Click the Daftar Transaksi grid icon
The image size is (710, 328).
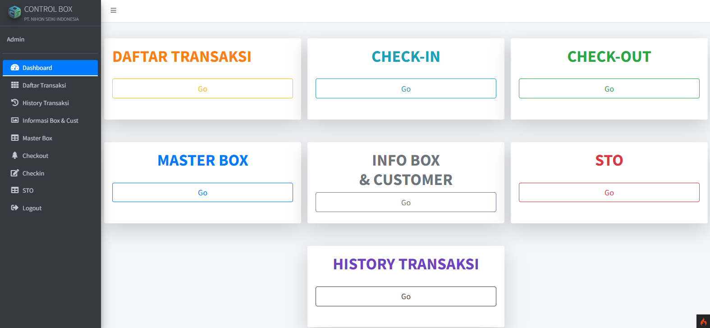[x=15, y=85]
